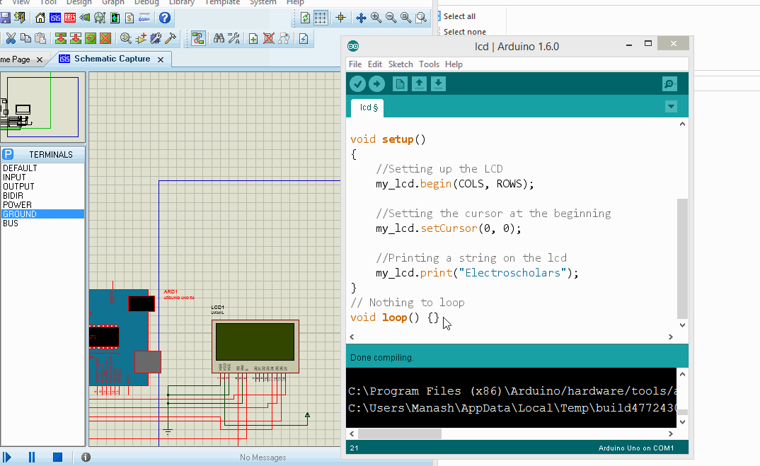
Task: Create a new sketch with New icon
Action: (x=400, y=84)
